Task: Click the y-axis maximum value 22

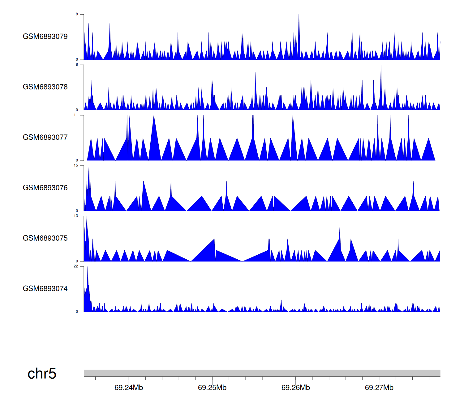Action: coord(76,266)
